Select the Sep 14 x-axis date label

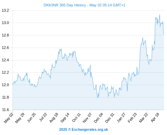coord(65,118)
